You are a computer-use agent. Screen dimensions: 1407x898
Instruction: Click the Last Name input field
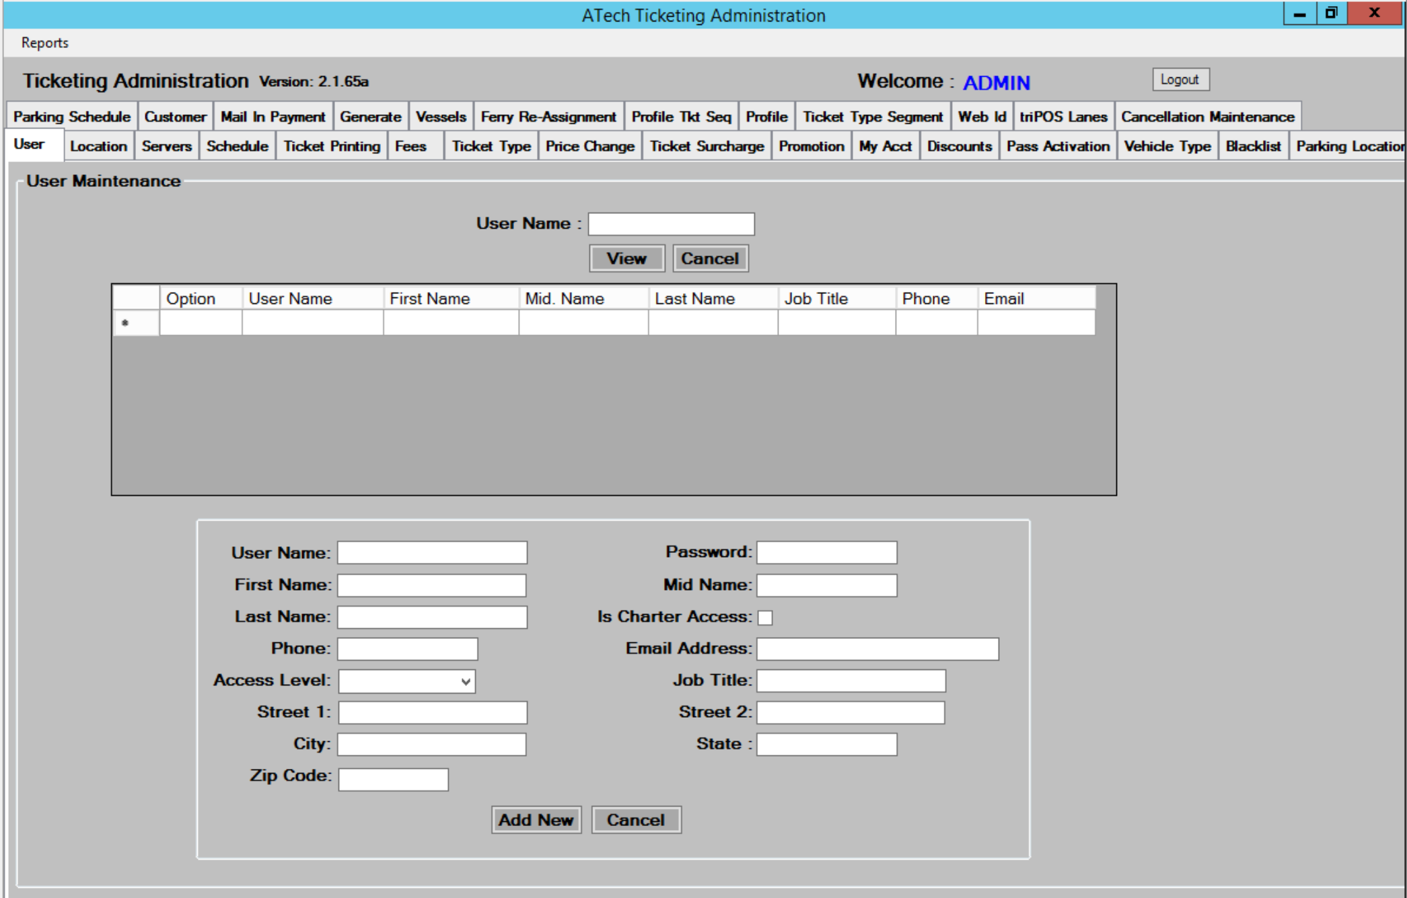click(432, 617)
